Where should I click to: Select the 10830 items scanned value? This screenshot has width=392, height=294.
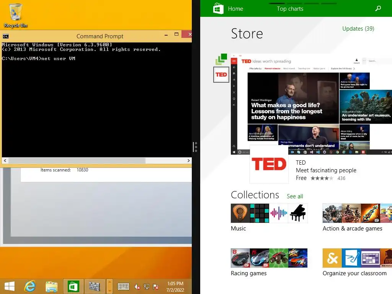point(82,170)
